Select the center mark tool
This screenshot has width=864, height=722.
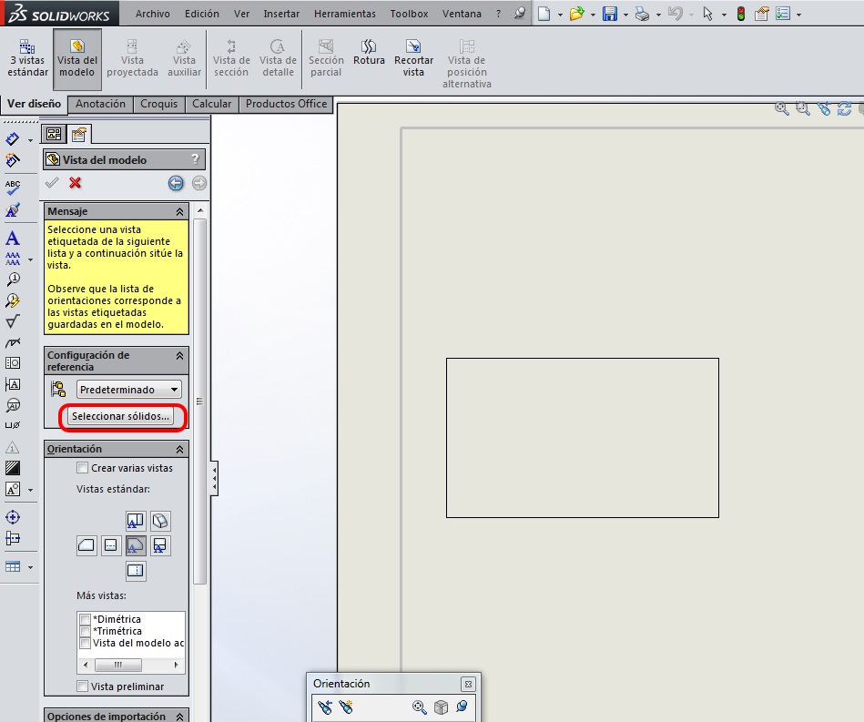click(x=13, y=517)
